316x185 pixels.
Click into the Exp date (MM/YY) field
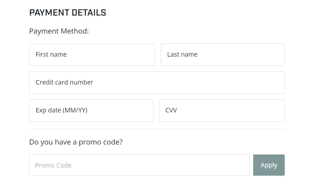(91, 110)
